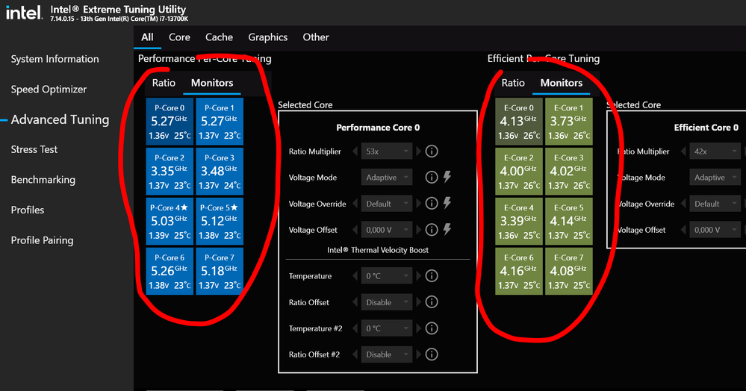Select Advanced Tuning in sidebar
The image size is (746, 391).
60,119
